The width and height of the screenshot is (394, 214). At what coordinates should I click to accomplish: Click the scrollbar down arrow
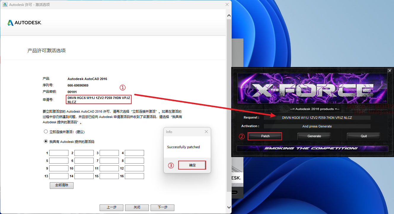click(x=229, y=207)
